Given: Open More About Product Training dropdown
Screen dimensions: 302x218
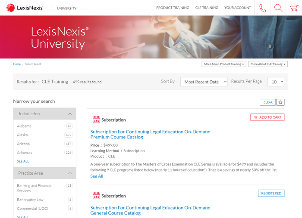Looking at the screenshot, I should pos(224,64).
